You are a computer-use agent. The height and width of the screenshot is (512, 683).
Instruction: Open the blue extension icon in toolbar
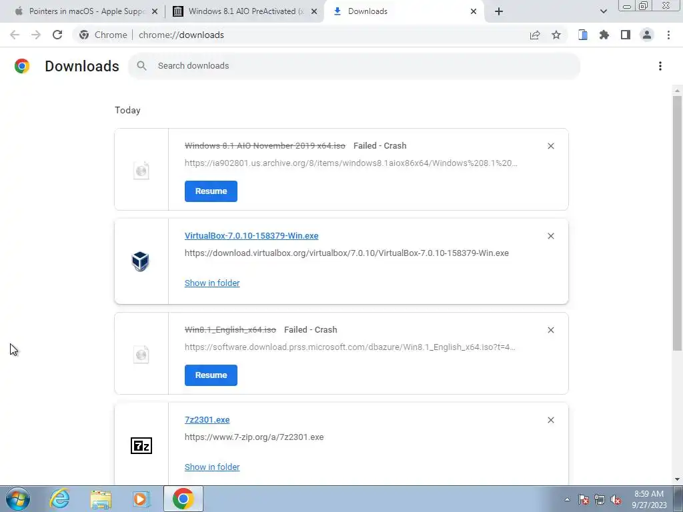pyautogui.click(x=583, y=35)
